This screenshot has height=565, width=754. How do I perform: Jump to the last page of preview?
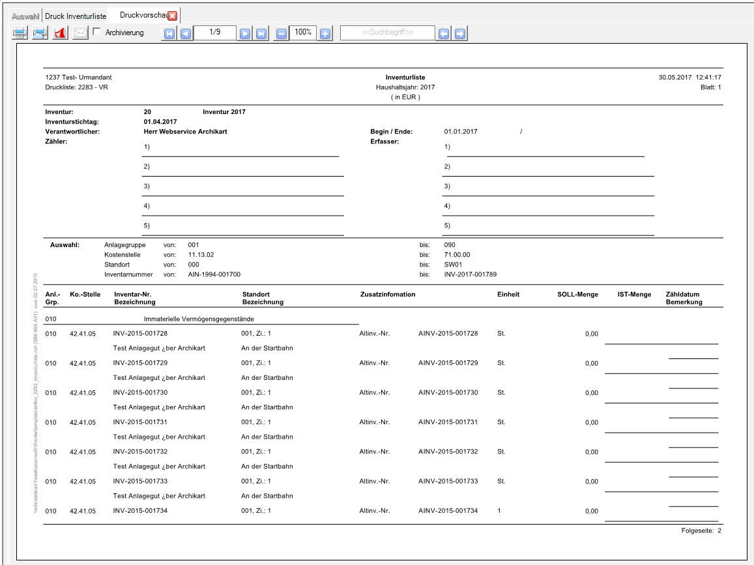click(x=261, y=33)
